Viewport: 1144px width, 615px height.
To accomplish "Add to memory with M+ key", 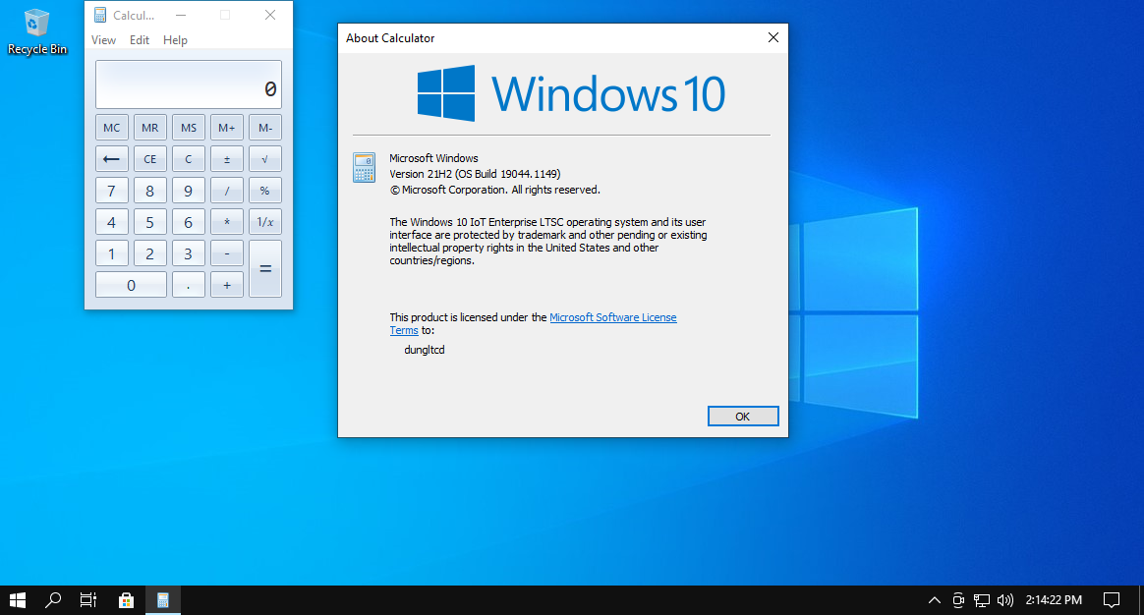I will tap(227, 128).
